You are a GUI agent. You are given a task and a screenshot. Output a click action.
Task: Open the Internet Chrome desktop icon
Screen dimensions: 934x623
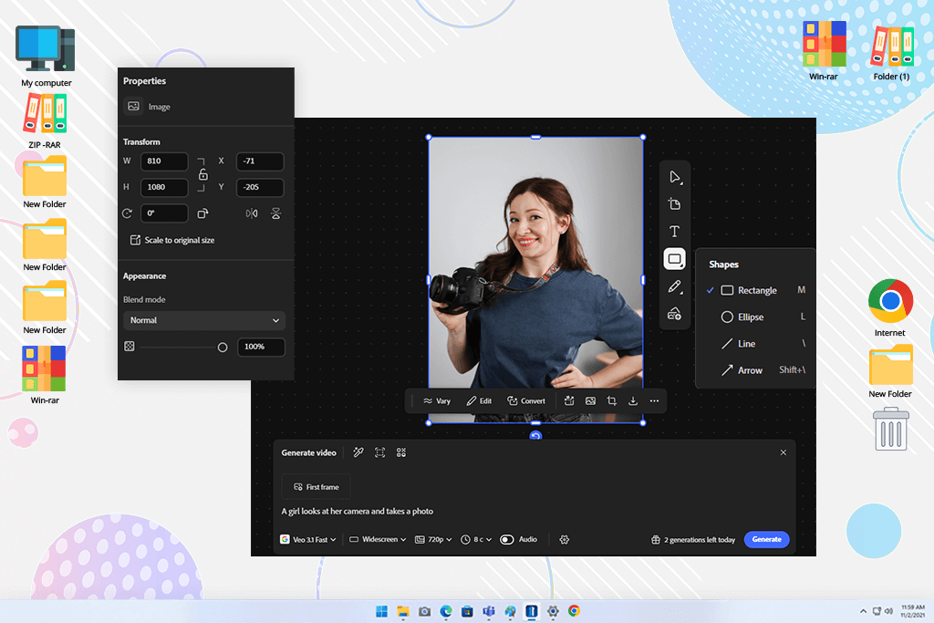point(890,307)
